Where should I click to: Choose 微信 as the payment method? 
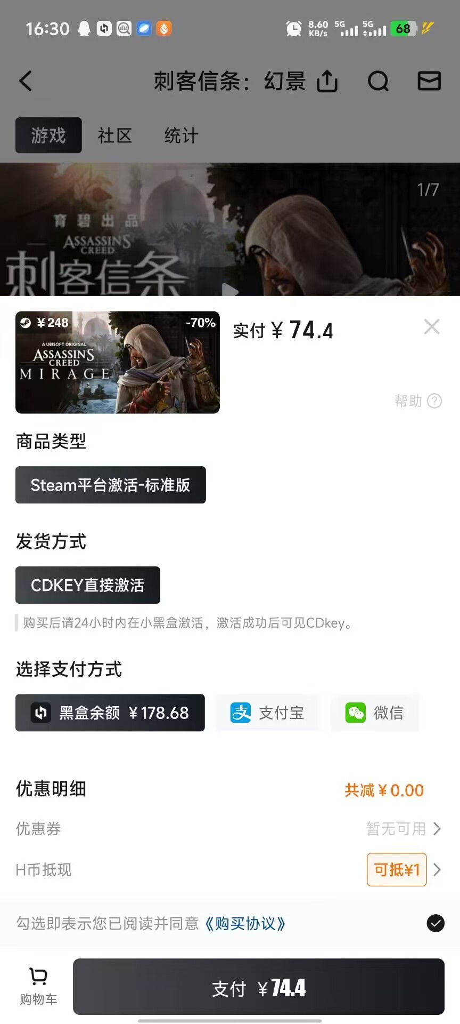375,713
